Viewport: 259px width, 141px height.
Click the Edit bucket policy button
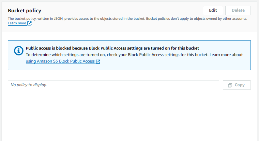(213, 10)
